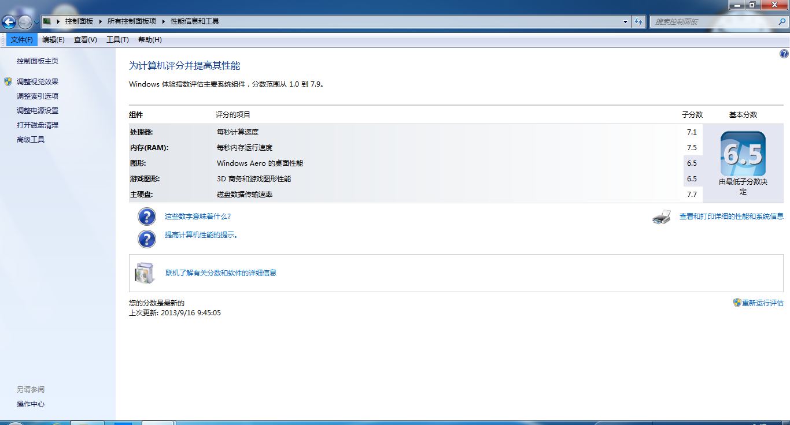Click 为计算机评分并提高其性能 heading
Image resolution: width=790 pixels, height=425 pixels.
(x=184, y=66)
